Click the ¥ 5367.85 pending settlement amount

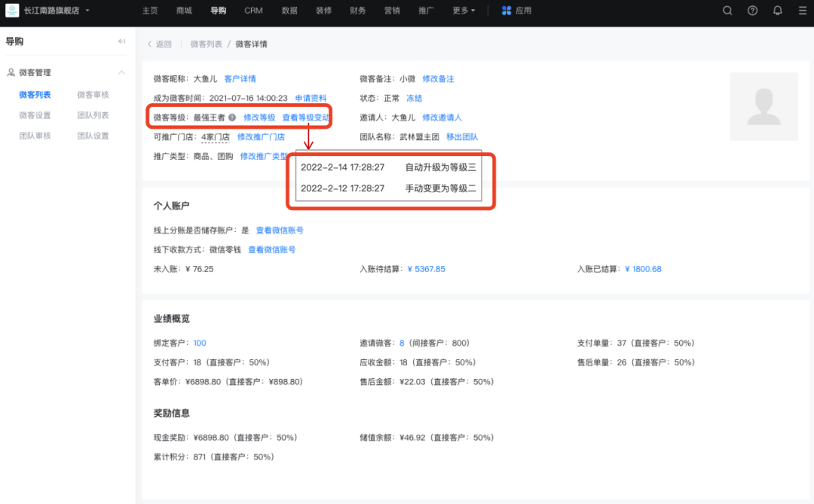point(426,269)
